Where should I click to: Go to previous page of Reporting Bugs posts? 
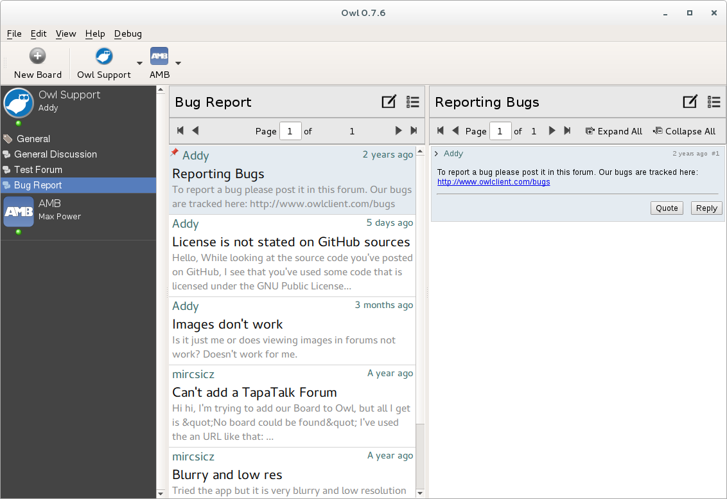tap(455, 131)
